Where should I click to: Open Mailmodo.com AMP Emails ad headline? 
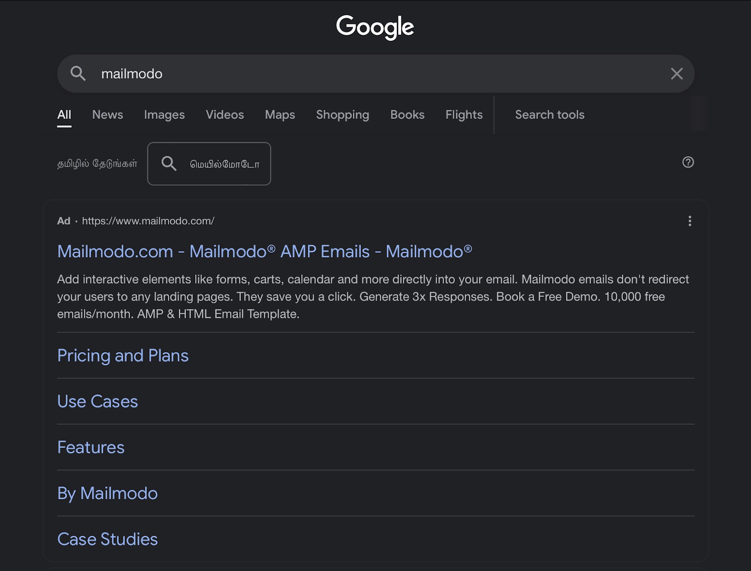[264, 251]
